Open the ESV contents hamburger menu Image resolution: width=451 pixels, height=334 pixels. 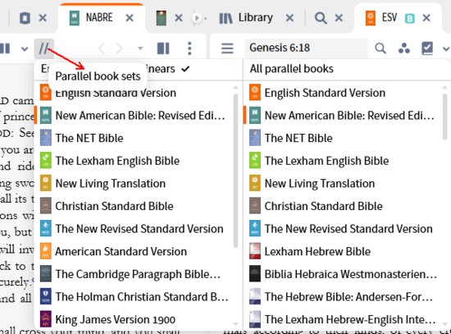click(x=227, y=48)
